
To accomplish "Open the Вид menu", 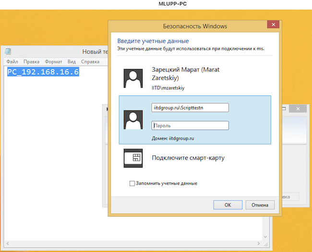I will pyautogui.click(x=72, y=62).
